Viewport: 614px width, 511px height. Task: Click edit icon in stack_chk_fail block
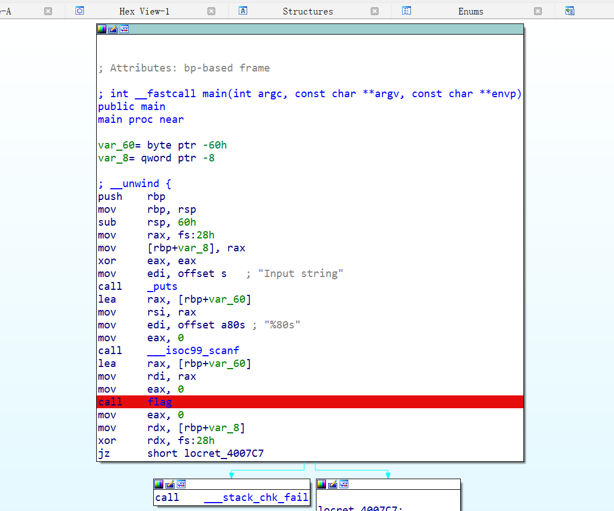[x=170, y=484]
